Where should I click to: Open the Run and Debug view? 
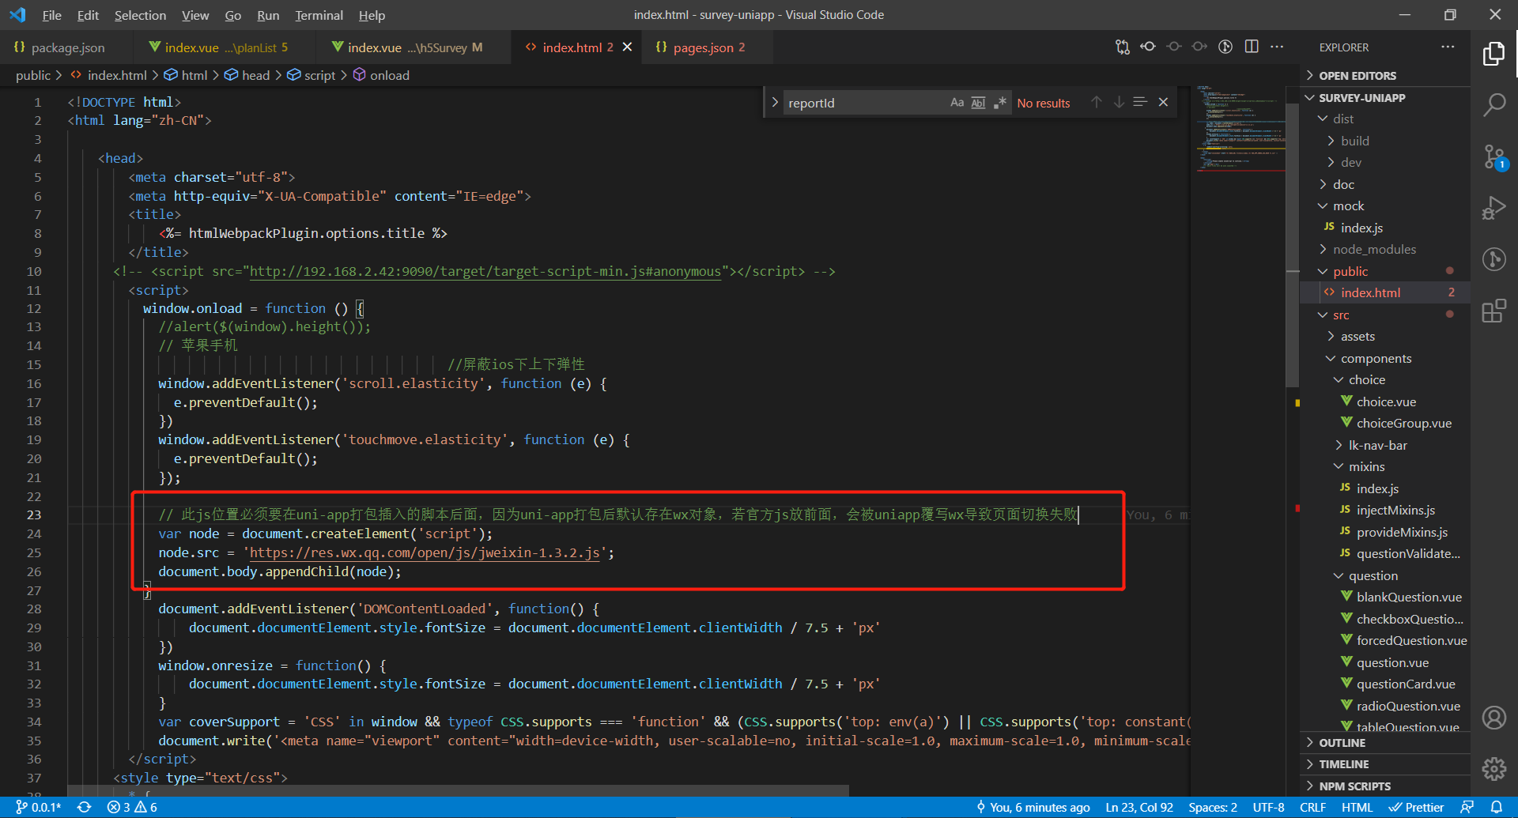point(1493,209)
